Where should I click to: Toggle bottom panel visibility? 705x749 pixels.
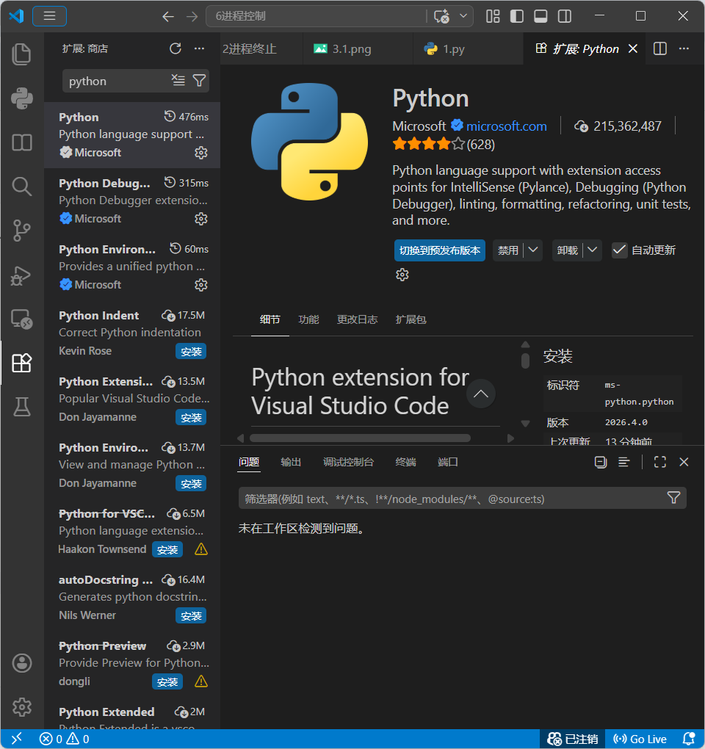[540, 16]
